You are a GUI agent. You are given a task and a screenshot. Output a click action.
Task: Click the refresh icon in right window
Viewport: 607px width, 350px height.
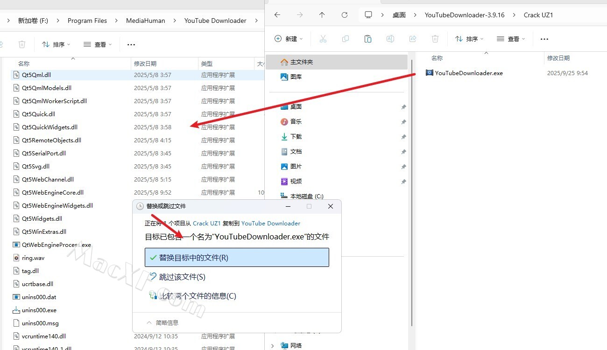tap(345, 15)
